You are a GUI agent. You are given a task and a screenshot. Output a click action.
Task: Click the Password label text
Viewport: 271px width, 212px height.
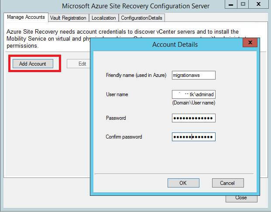click(116, 118)
